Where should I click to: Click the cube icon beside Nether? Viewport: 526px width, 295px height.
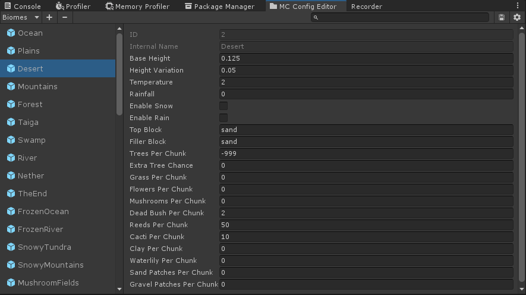point(11,175)
